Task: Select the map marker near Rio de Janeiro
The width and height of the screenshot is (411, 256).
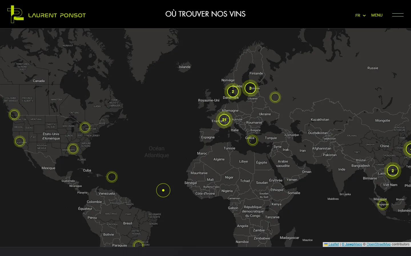Action: tap(138, 244)
